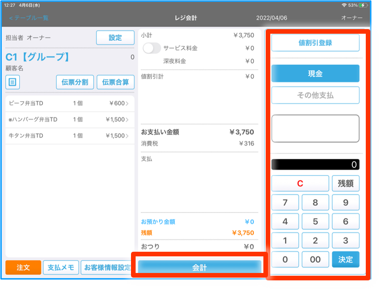Tap the Wi-Fi status icon
Viewport: 381px width, 291px height.
pos(344,5)
